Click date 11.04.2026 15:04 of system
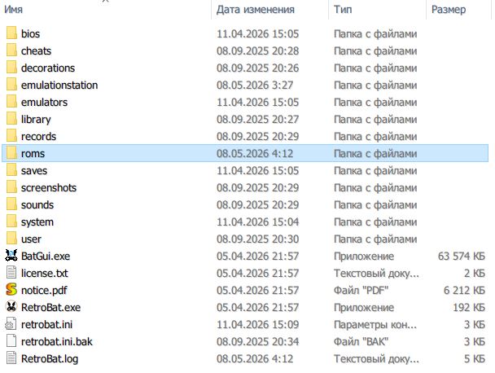Image resolution: width=495 pixels, height=373 pixels. (257, 222)
